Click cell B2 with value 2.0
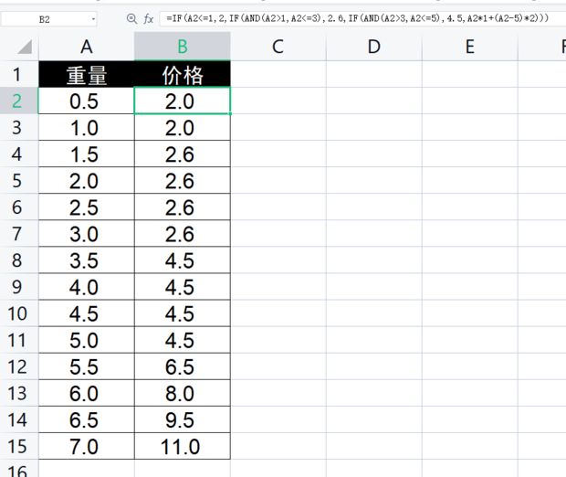Image resolution: width=566 pixels, height=477 pixels. (183, 101)
